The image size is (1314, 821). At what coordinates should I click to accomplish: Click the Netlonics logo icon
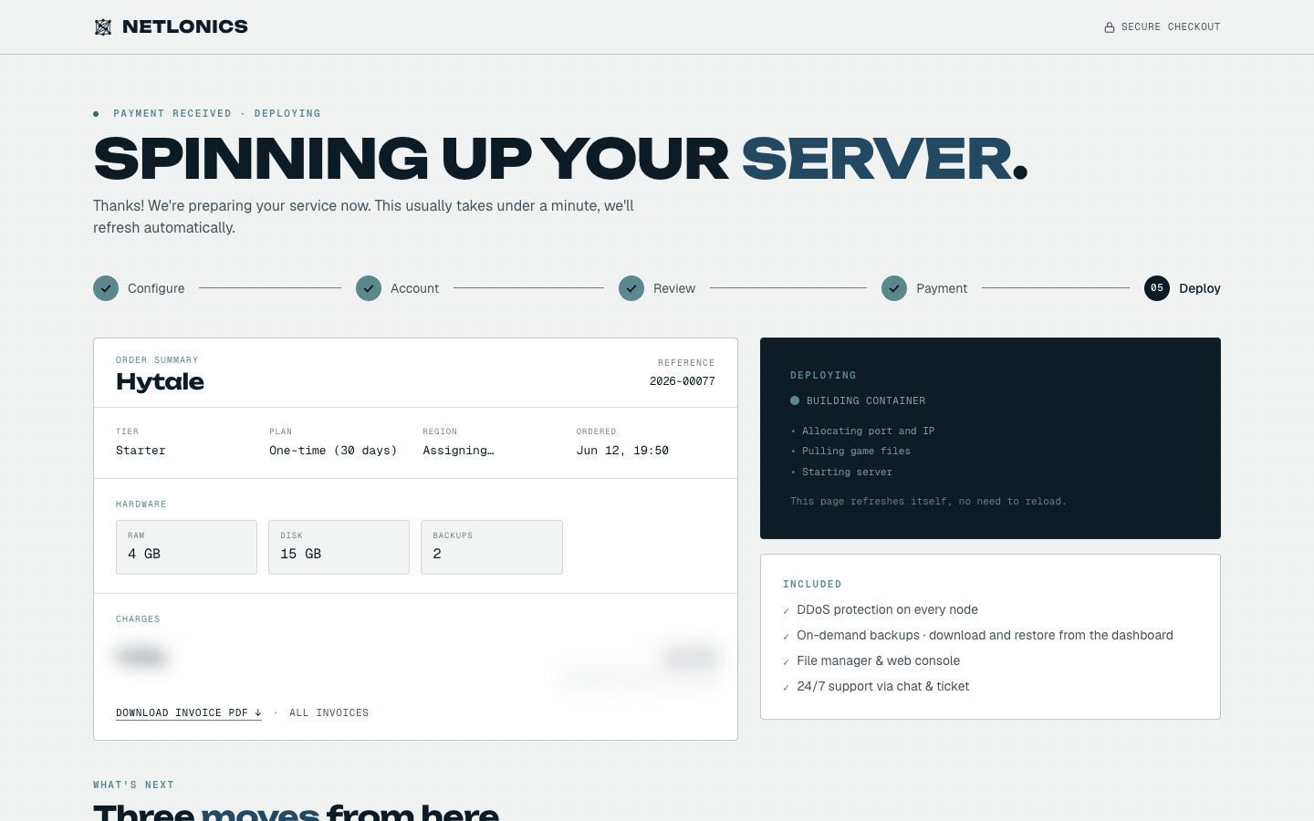click(x=103, y=27)
